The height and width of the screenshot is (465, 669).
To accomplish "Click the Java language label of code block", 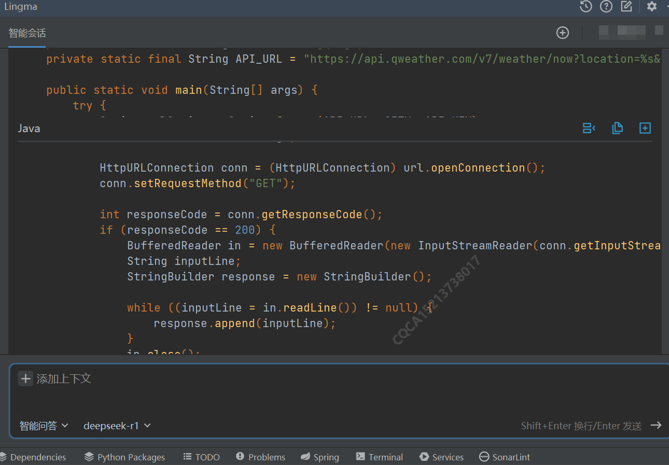I will (29, 128).
